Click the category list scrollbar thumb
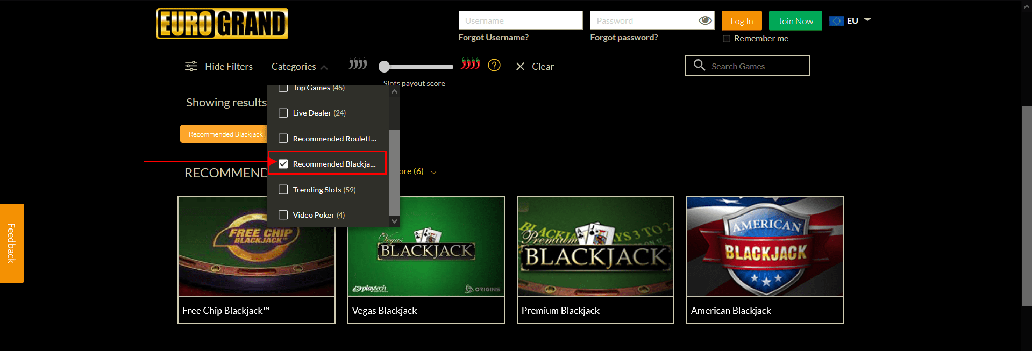1032x351 pixels. point(394,172)
